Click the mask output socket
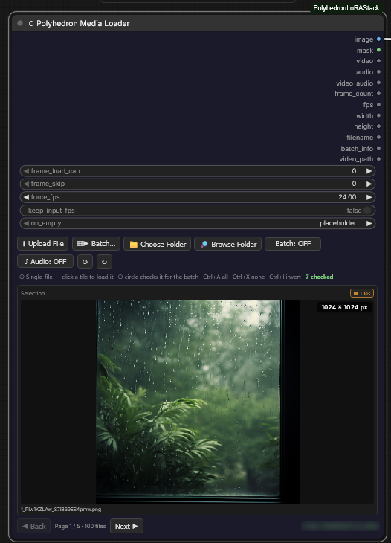 coord(378,50)
